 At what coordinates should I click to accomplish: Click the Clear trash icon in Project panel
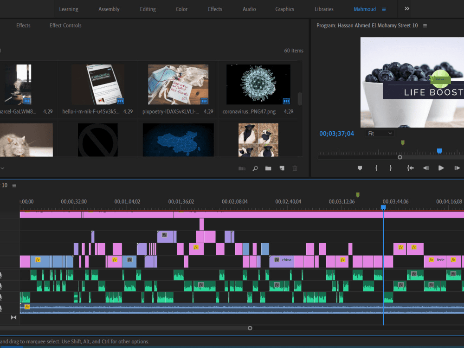295,168
